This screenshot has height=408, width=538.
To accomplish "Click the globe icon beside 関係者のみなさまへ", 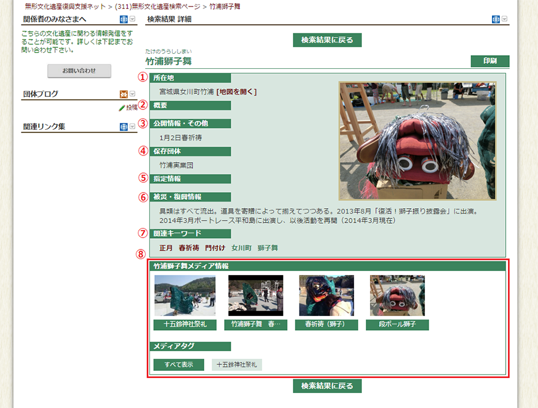I will coord(124,19).
